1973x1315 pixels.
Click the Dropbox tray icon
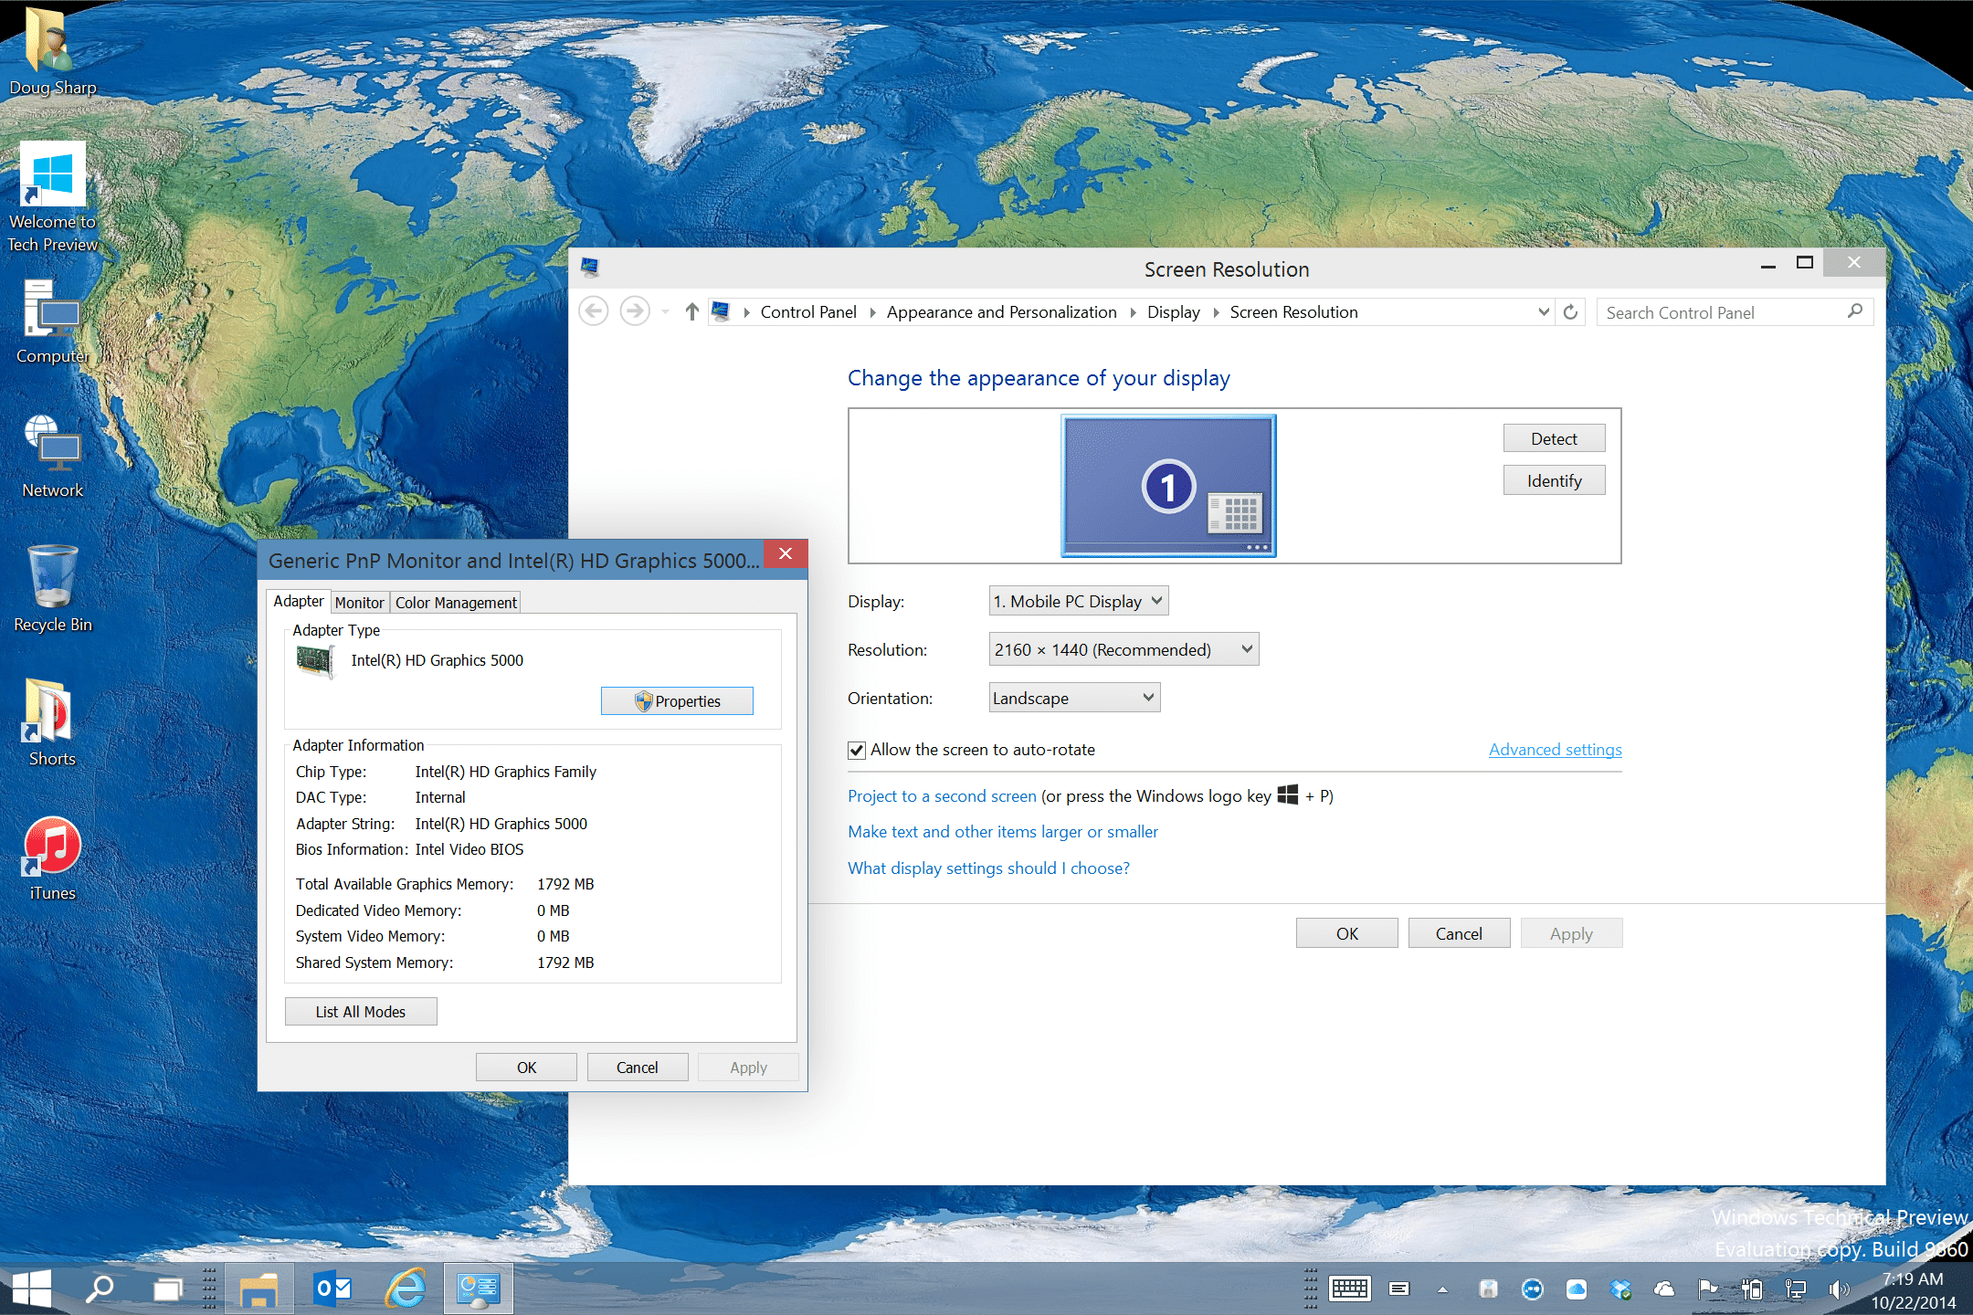click(1620, 1289)
